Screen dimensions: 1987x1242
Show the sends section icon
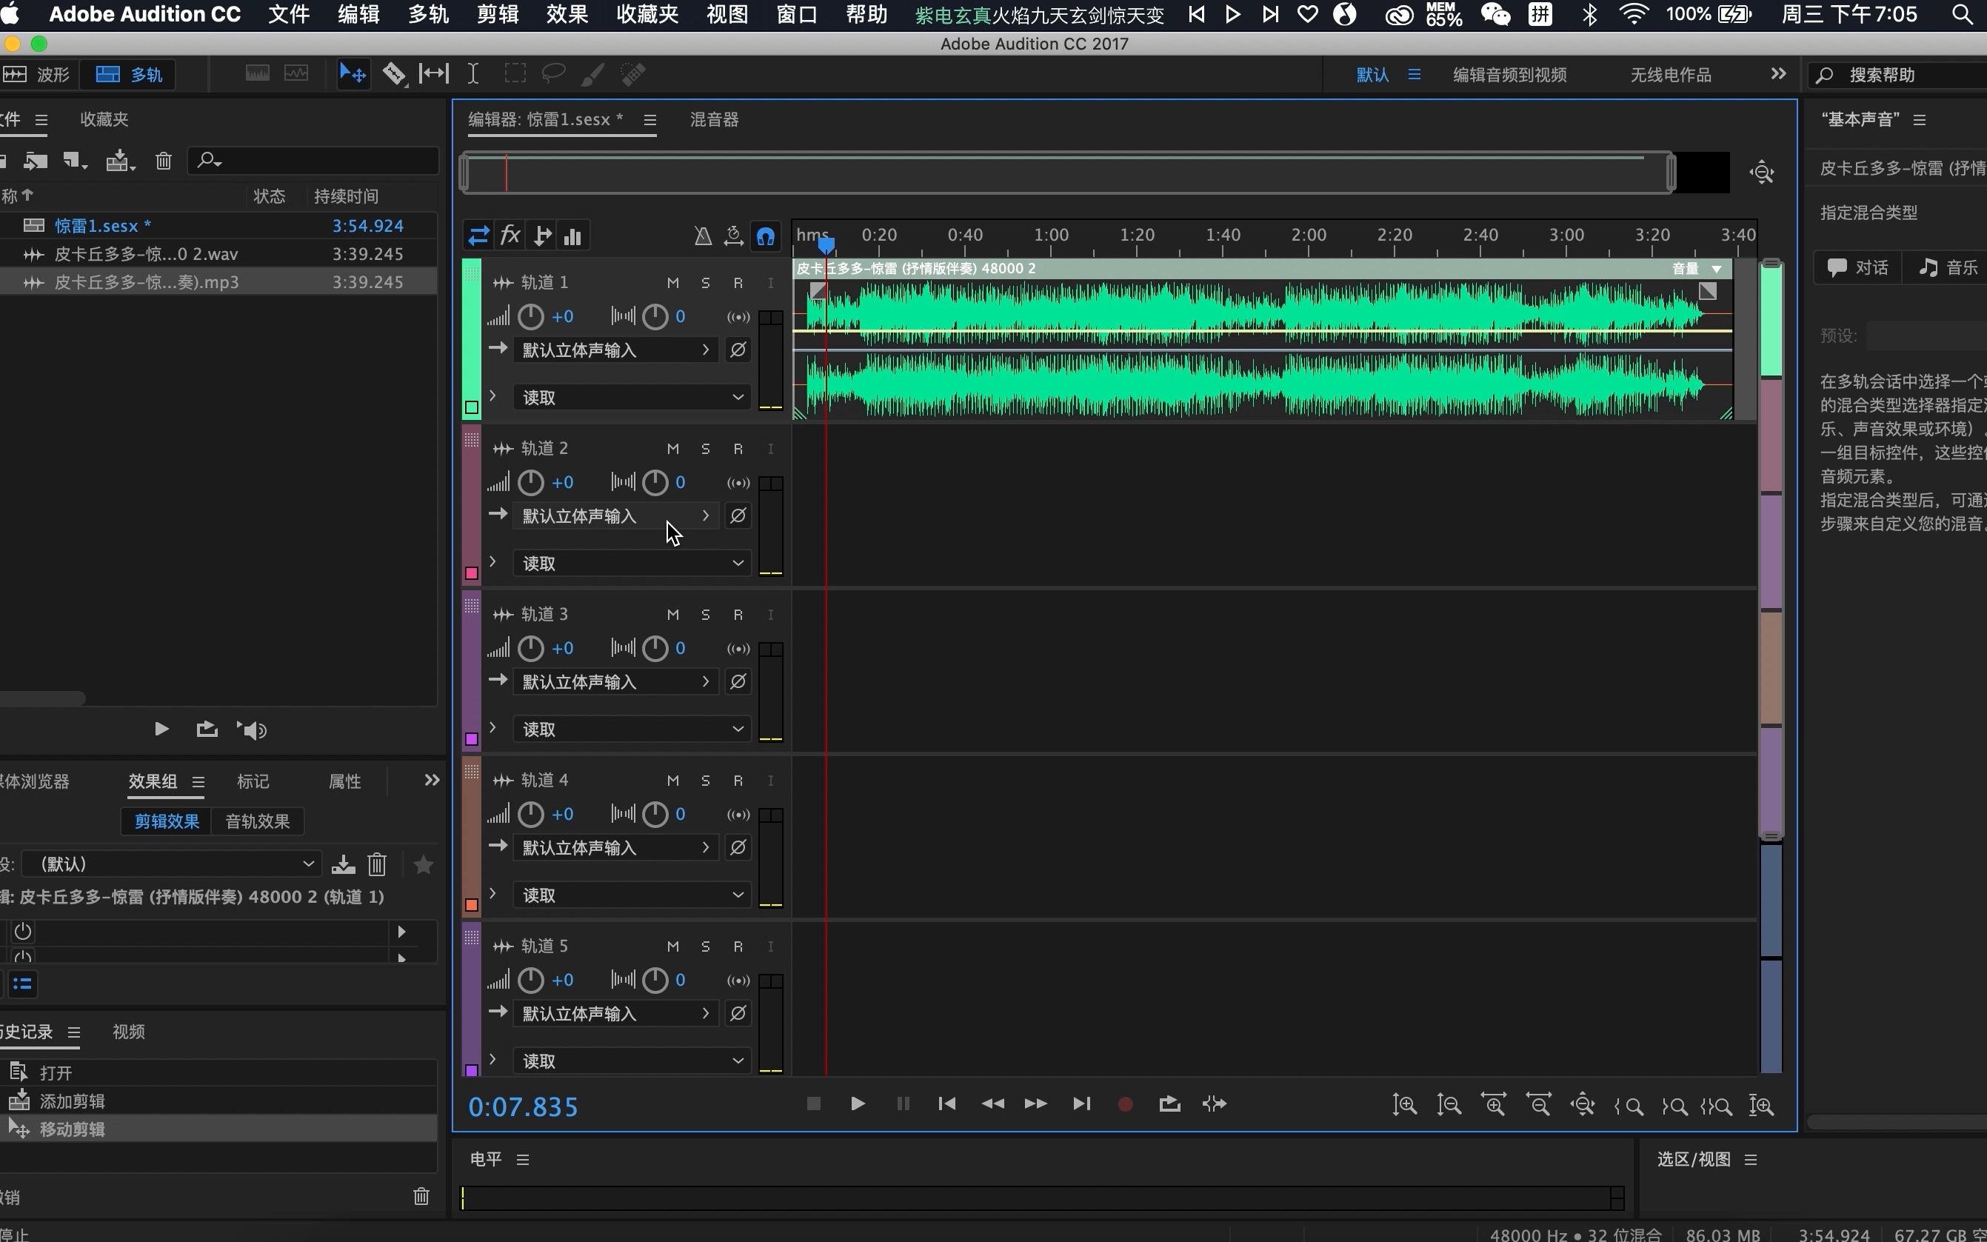click(542, 236)
